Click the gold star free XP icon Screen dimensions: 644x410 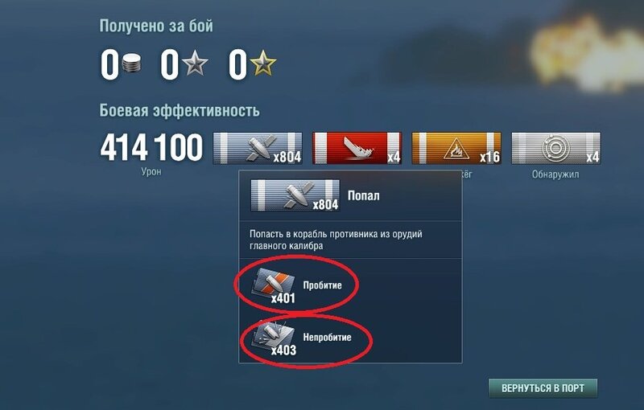pos(263,64)
